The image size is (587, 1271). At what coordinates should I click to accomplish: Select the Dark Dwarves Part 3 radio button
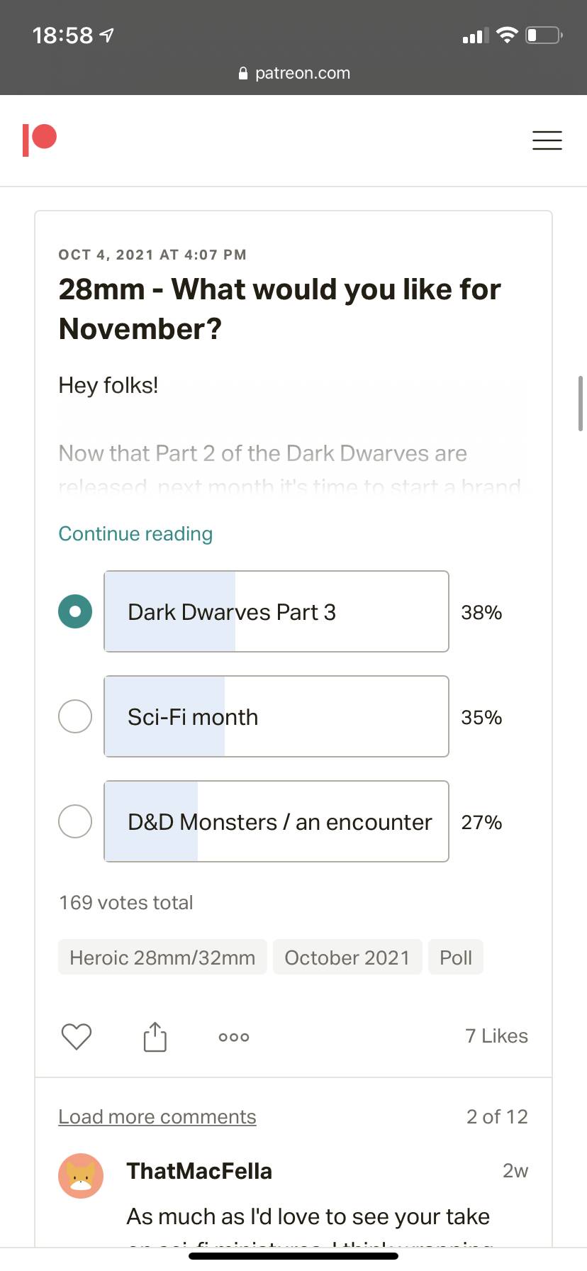coord(75,611)
